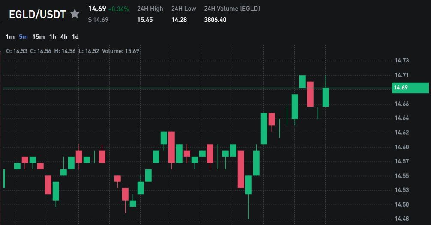The width and height of the screenshot is (431, 225).
Task: Click the +0.34% change percentage
Action: [x=119, y=9]
